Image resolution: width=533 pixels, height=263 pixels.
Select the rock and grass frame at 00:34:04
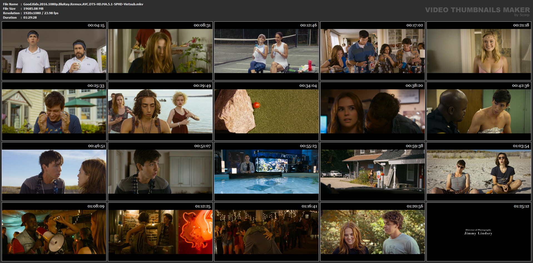click(266, 111)
